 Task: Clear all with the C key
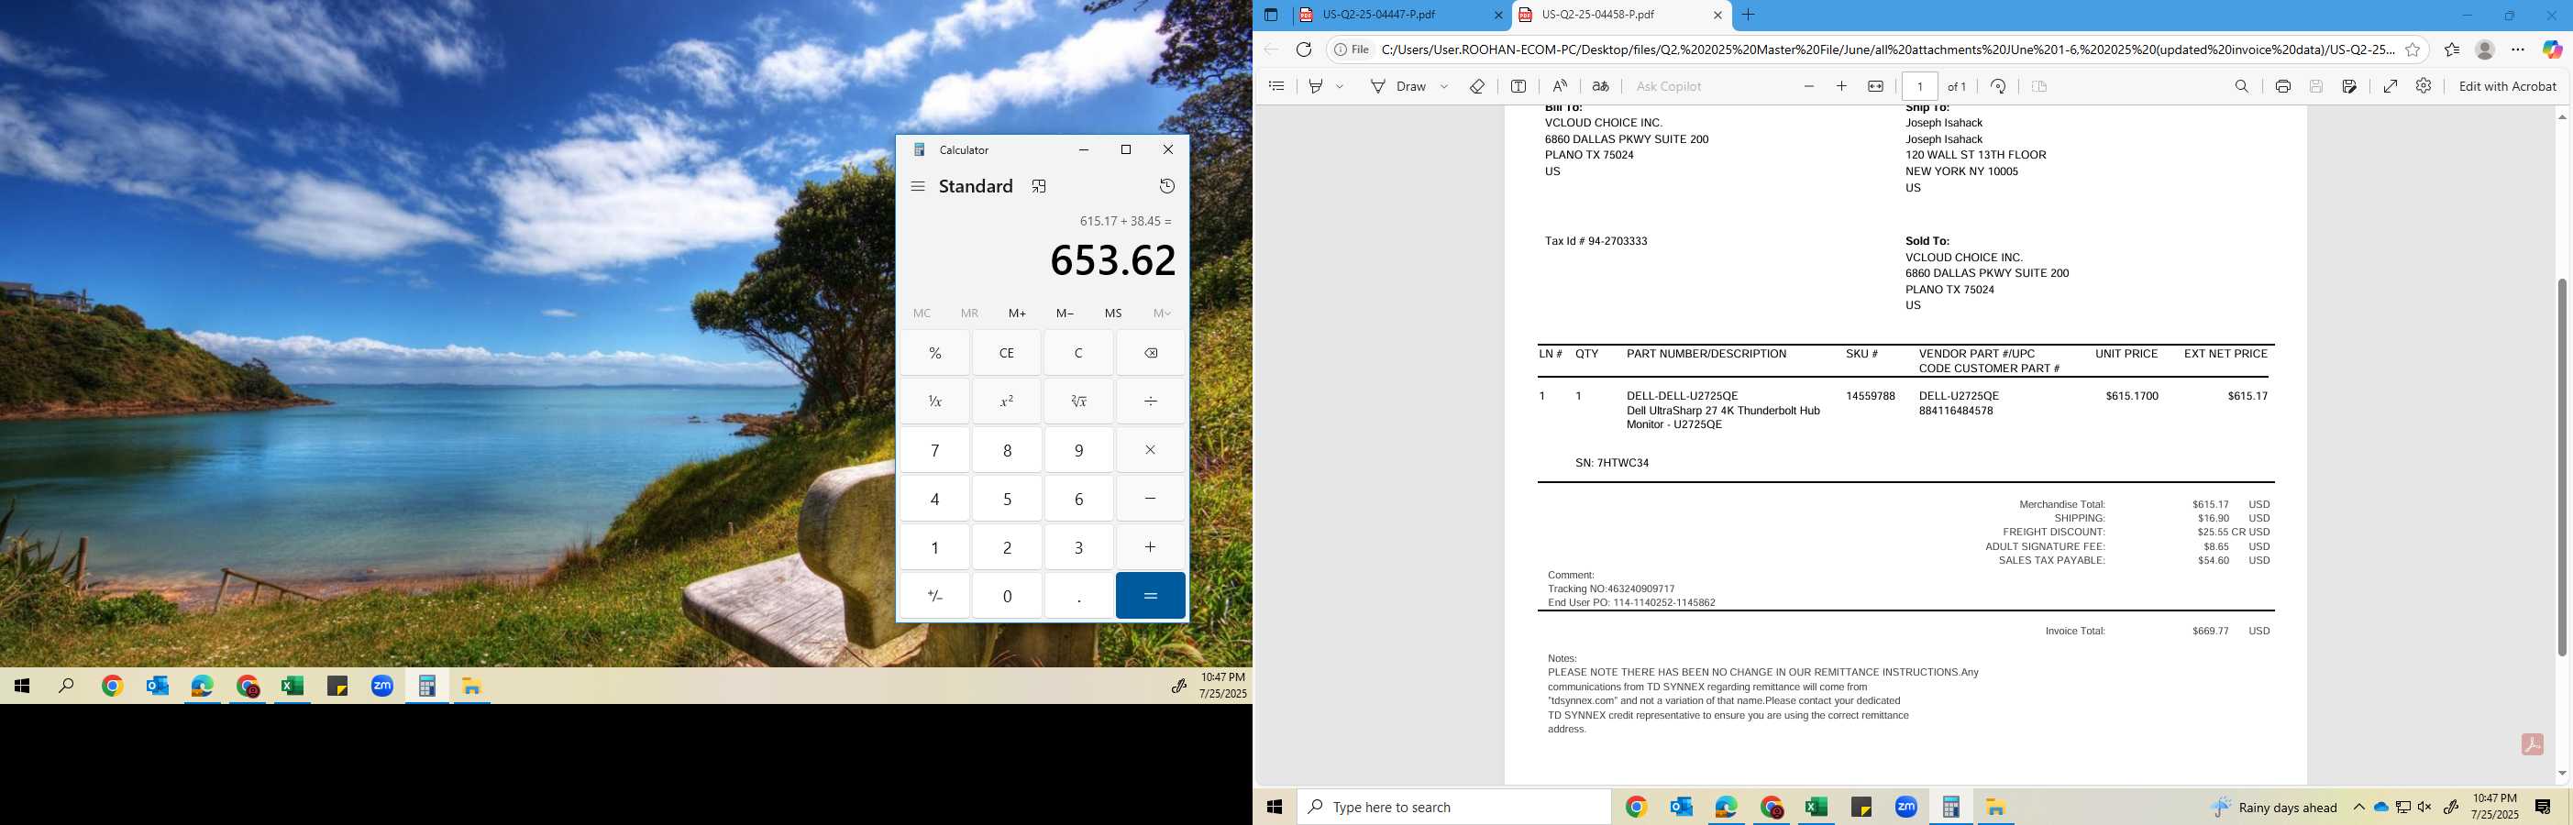click(1078, 353)
